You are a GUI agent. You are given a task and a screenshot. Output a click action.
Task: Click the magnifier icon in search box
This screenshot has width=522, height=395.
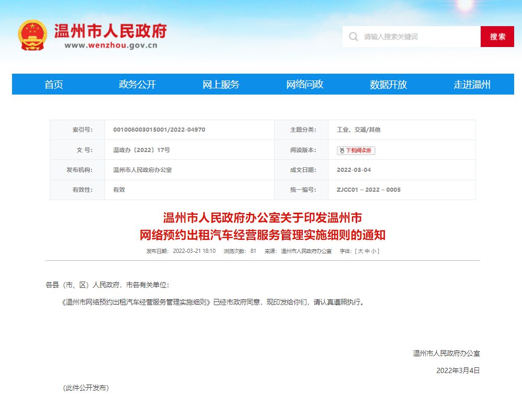coord(354,37)
